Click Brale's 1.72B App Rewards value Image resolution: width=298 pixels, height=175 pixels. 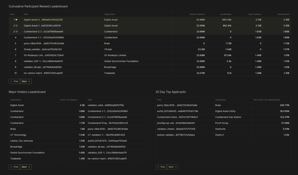coord(228,44)
